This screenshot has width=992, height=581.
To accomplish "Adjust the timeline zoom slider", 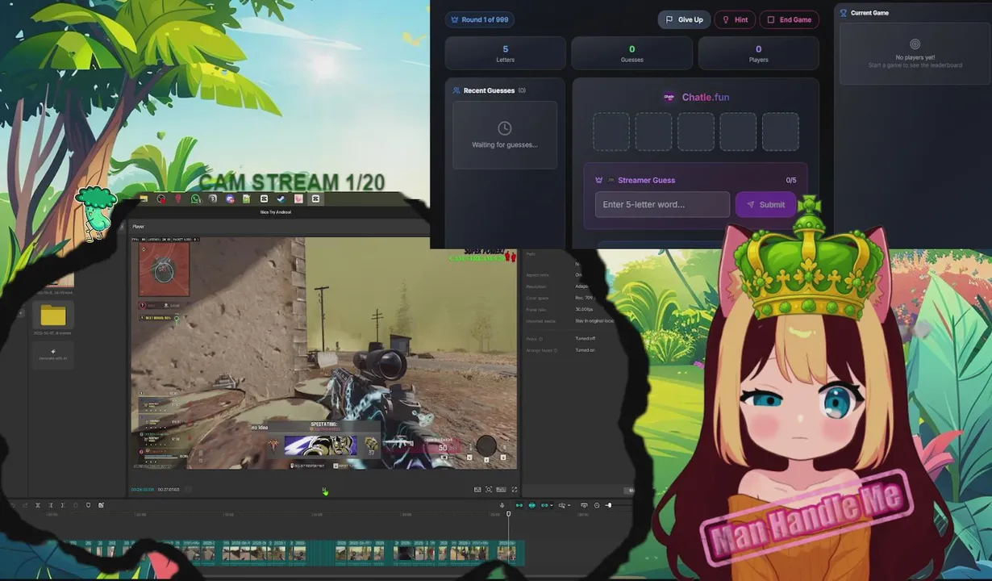I will 609,505.
